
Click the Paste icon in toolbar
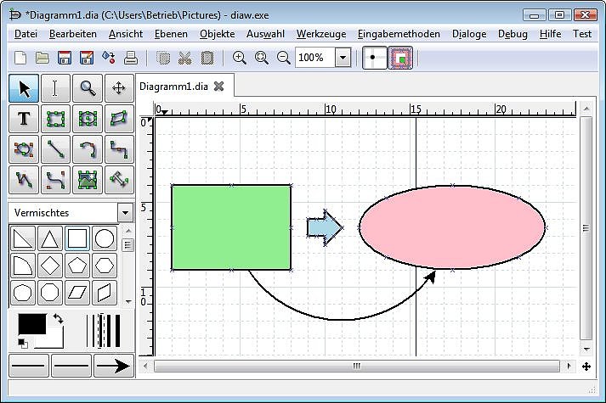point(207,58)
